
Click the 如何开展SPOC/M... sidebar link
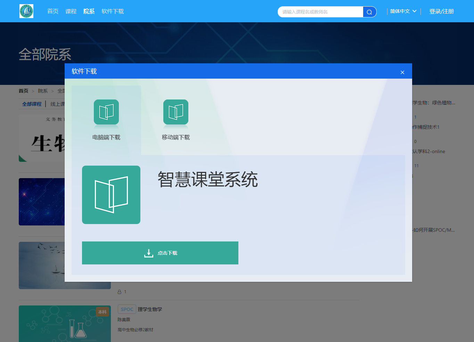point(434,230)
